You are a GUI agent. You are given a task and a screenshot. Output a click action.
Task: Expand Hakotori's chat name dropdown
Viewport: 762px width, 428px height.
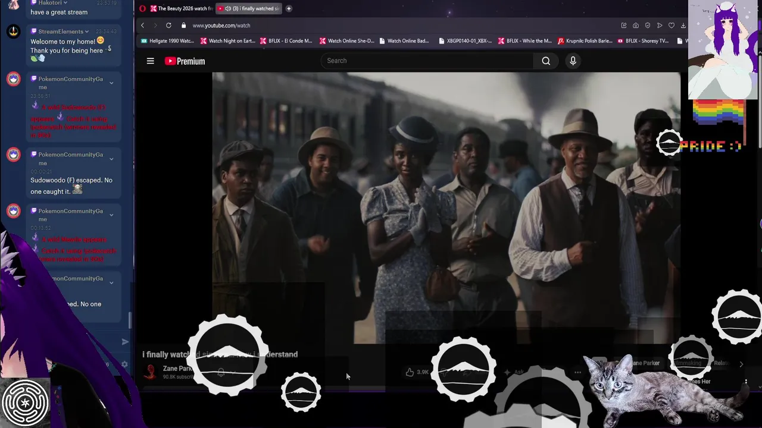click(x=65, y=3)
